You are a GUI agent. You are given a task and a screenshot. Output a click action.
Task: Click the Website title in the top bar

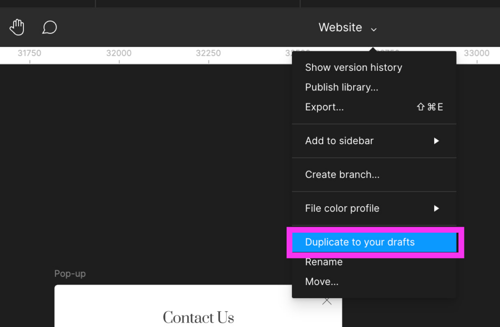click(340, 28)
